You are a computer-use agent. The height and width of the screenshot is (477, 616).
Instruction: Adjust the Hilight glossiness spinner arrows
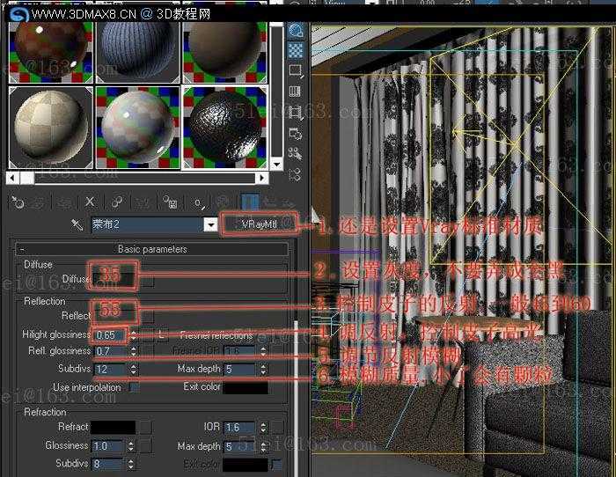pyautogui.click(x=134, y=335)
